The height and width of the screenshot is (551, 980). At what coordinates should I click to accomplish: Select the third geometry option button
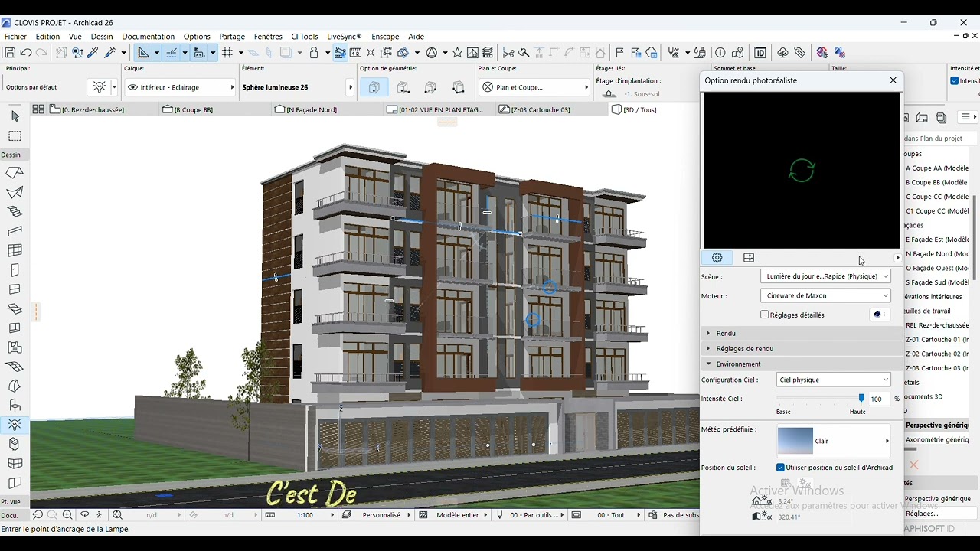[x=430, y=87]
